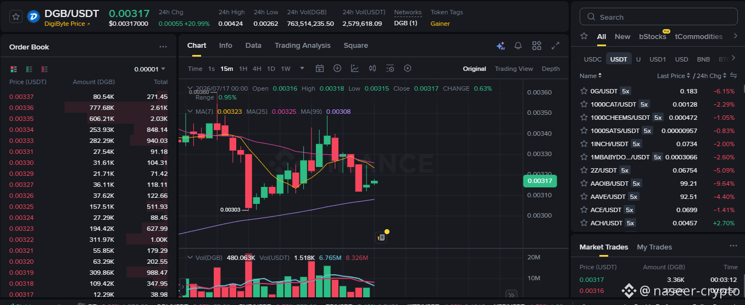Sort market list by Last Price
This screenshot has height=305, width=745.
point(674,76)
